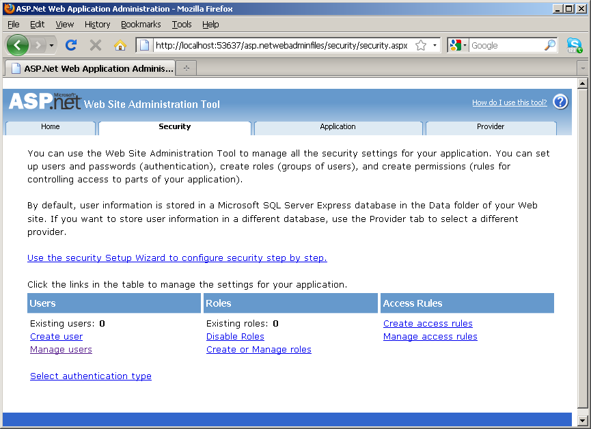Click the Disable Roles link
This screenshot has height=429, width=591.
click(x=235, y=337)
